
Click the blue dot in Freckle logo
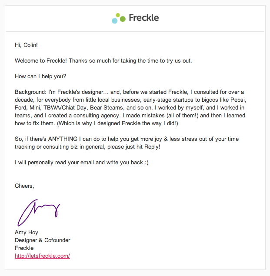coord(114,21)
